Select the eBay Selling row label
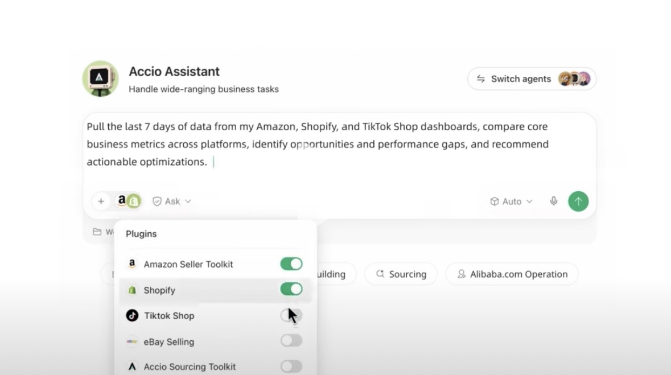Screen dimensions: 671x375 pyautogui.click(x=168, y=342)
